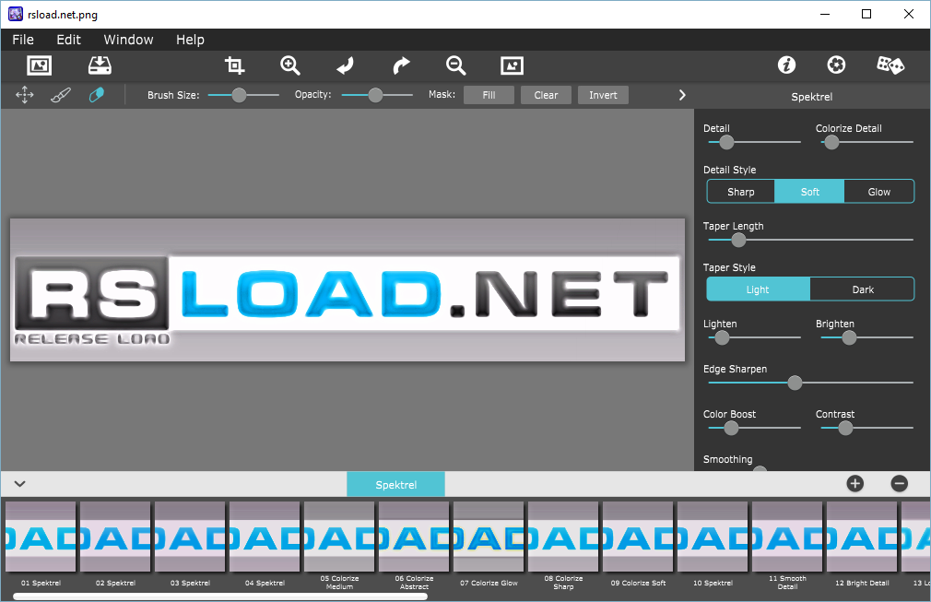Click the Fill mask button
The width and height of the screenshot is (931, 602).
(489, 95)
